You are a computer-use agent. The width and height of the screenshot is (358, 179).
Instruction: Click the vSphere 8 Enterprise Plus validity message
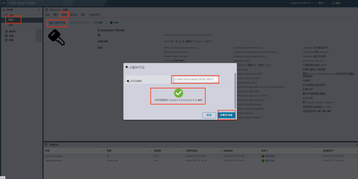[x=179, y=100]
